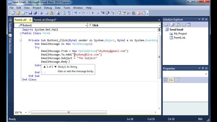Open the Window menu

point(78,8)
